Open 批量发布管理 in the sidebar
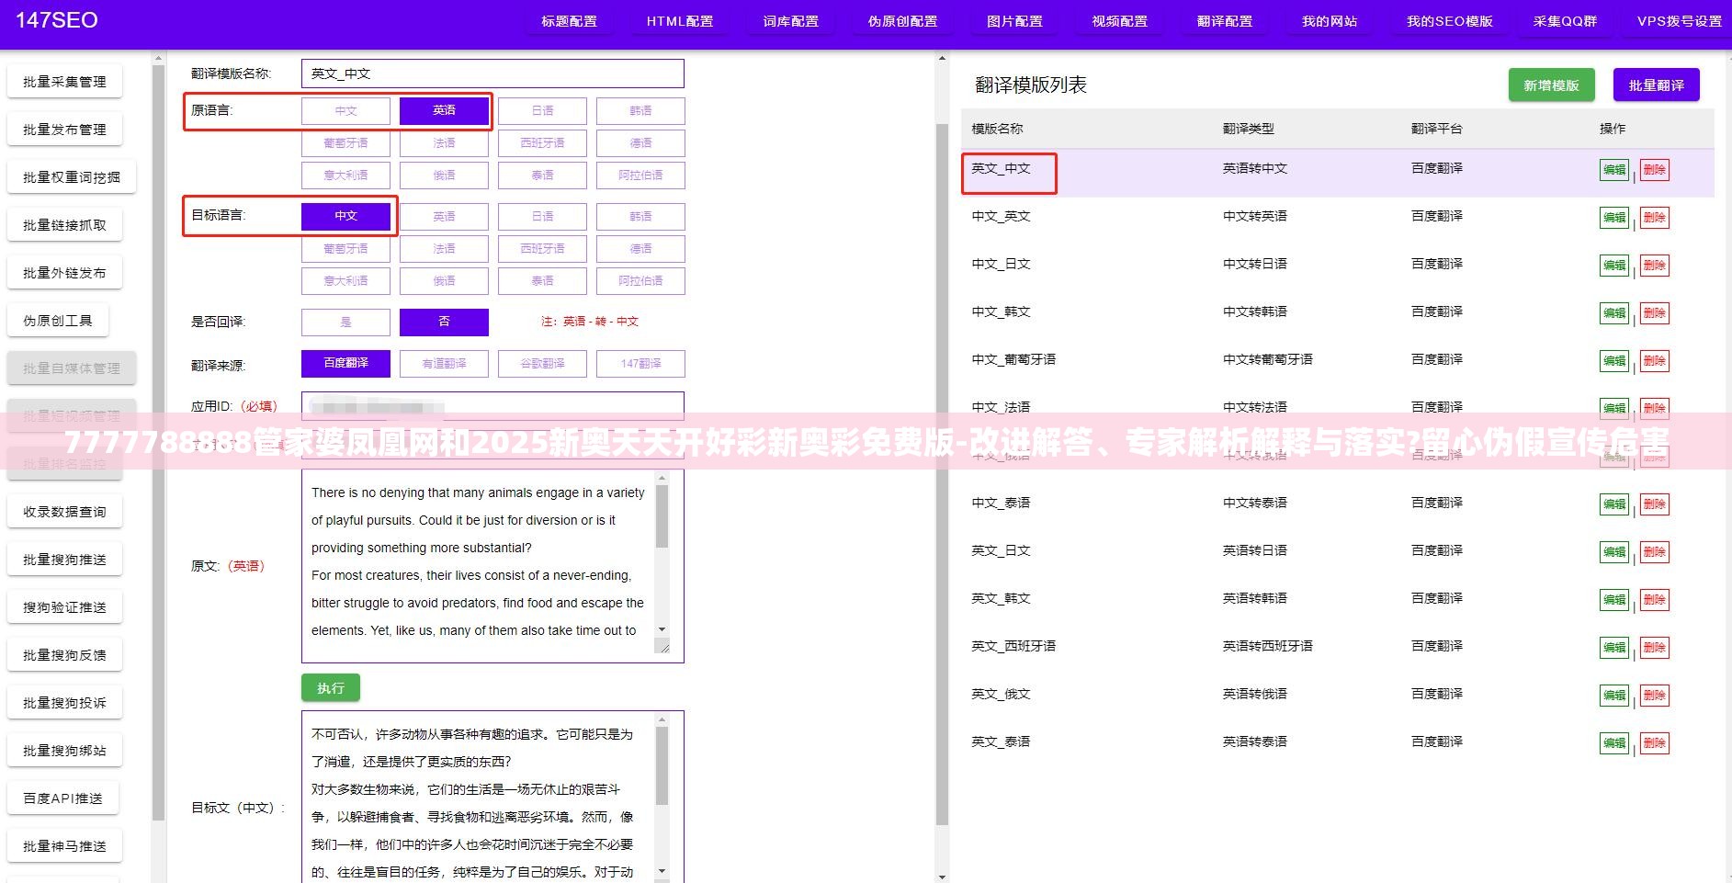This screenshot has width=1732, height=883. (x=64, y=130)
